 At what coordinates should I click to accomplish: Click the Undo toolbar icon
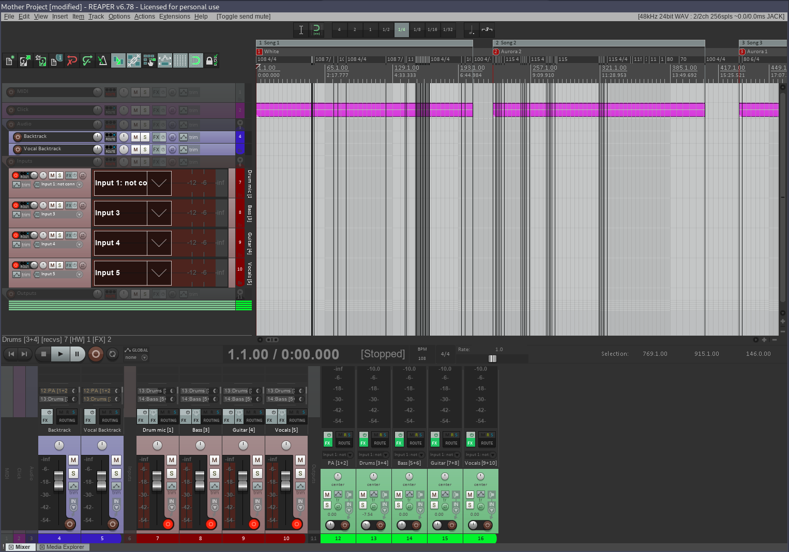pos(71,61)
